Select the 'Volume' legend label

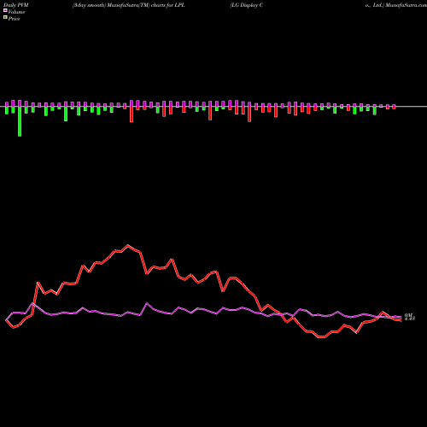pos(16,12)
